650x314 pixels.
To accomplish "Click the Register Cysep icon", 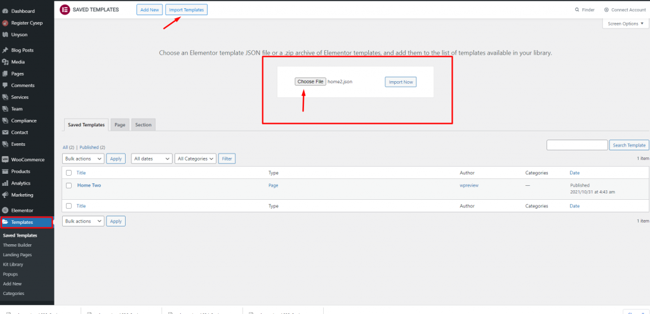I will 5,23.
